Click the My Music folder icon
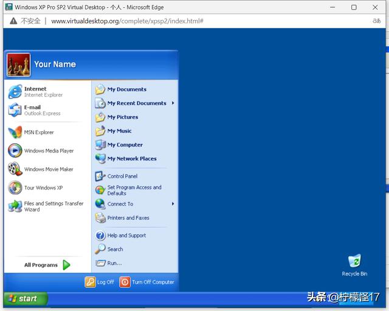Screen dimensions: 389x311 [100, 131]
